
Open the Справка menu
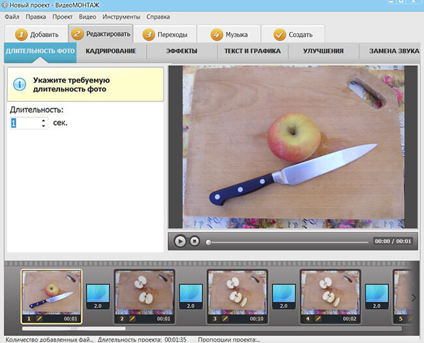tap(159, 17)
